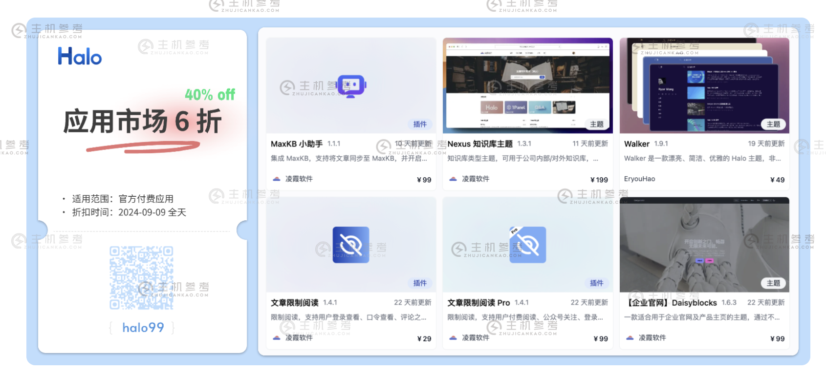This screenshot has height=376, width=826.
Task: Click version 1.1.1 beside MaxKB 小助手
Action: (334, 144)
